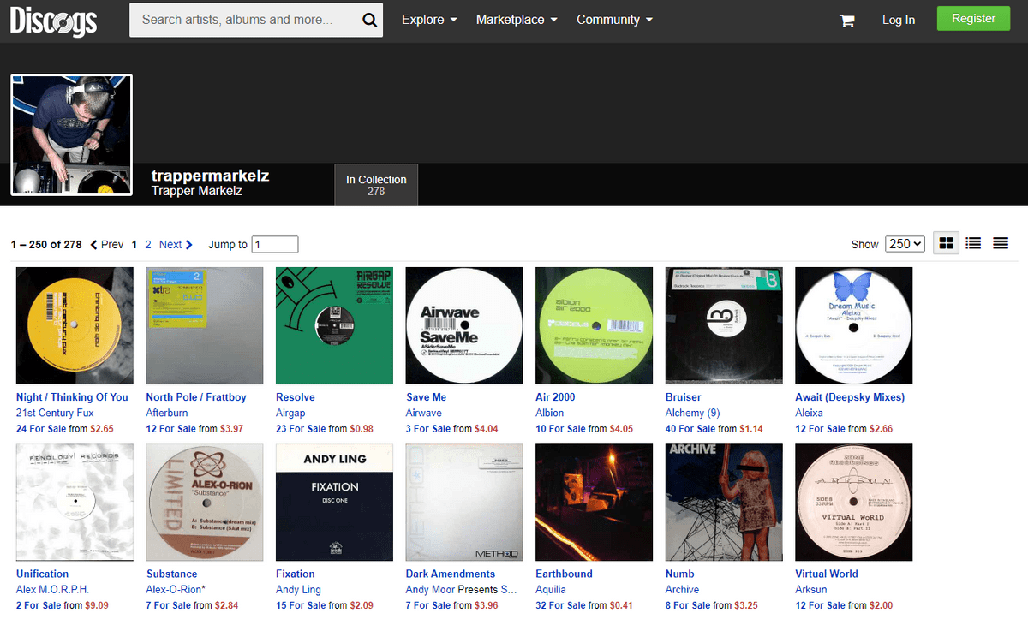
Task: Open the Airwave Save Me cover thumbnail
Action: 464,325
